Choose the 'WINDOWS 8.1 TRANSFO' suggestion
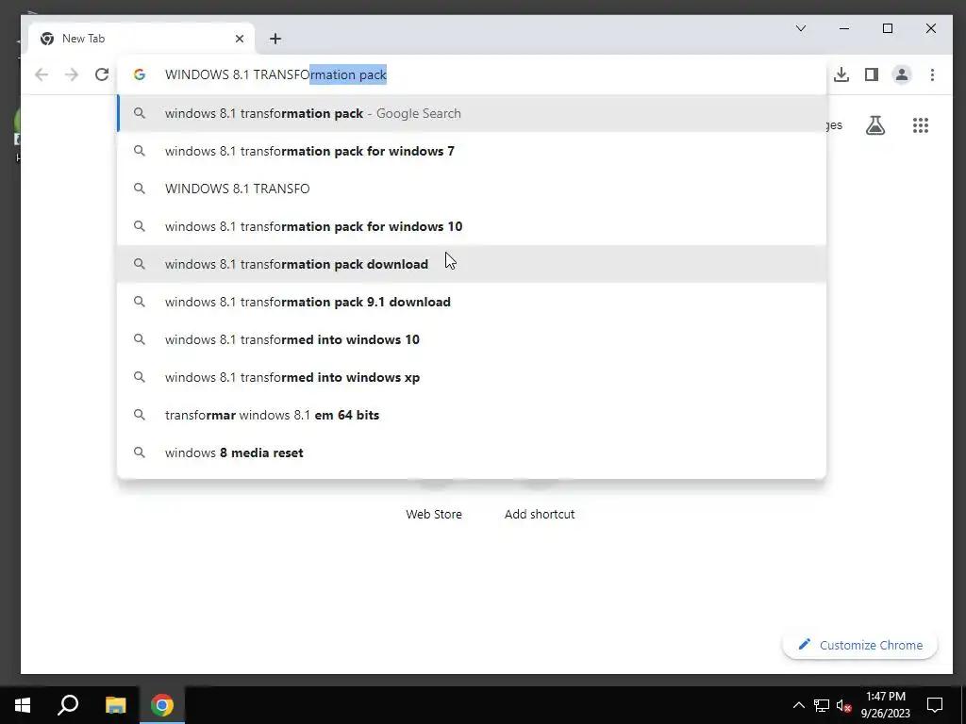Image resolution: width=966 pixels, height=724 pixels. [x=472, y=189]
